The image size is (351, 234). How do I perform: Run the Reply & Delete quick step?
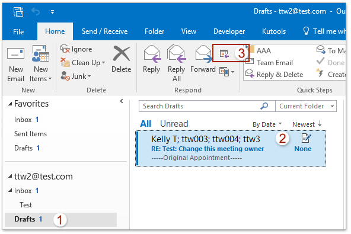[275, 74]
